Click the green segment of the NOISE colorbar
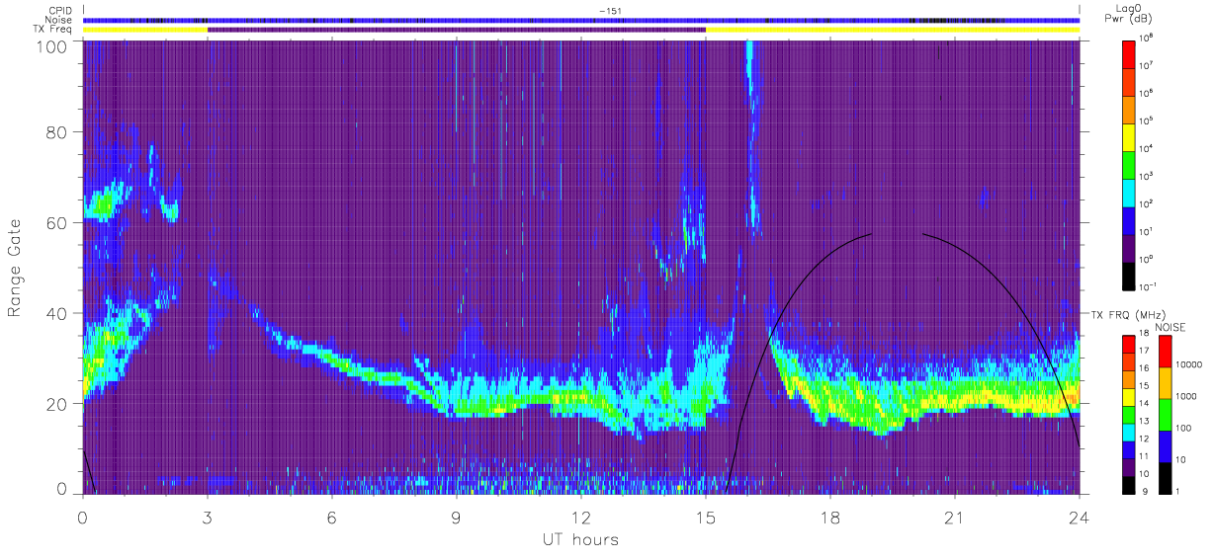 pyautogui.click(x=1164, y=414)
